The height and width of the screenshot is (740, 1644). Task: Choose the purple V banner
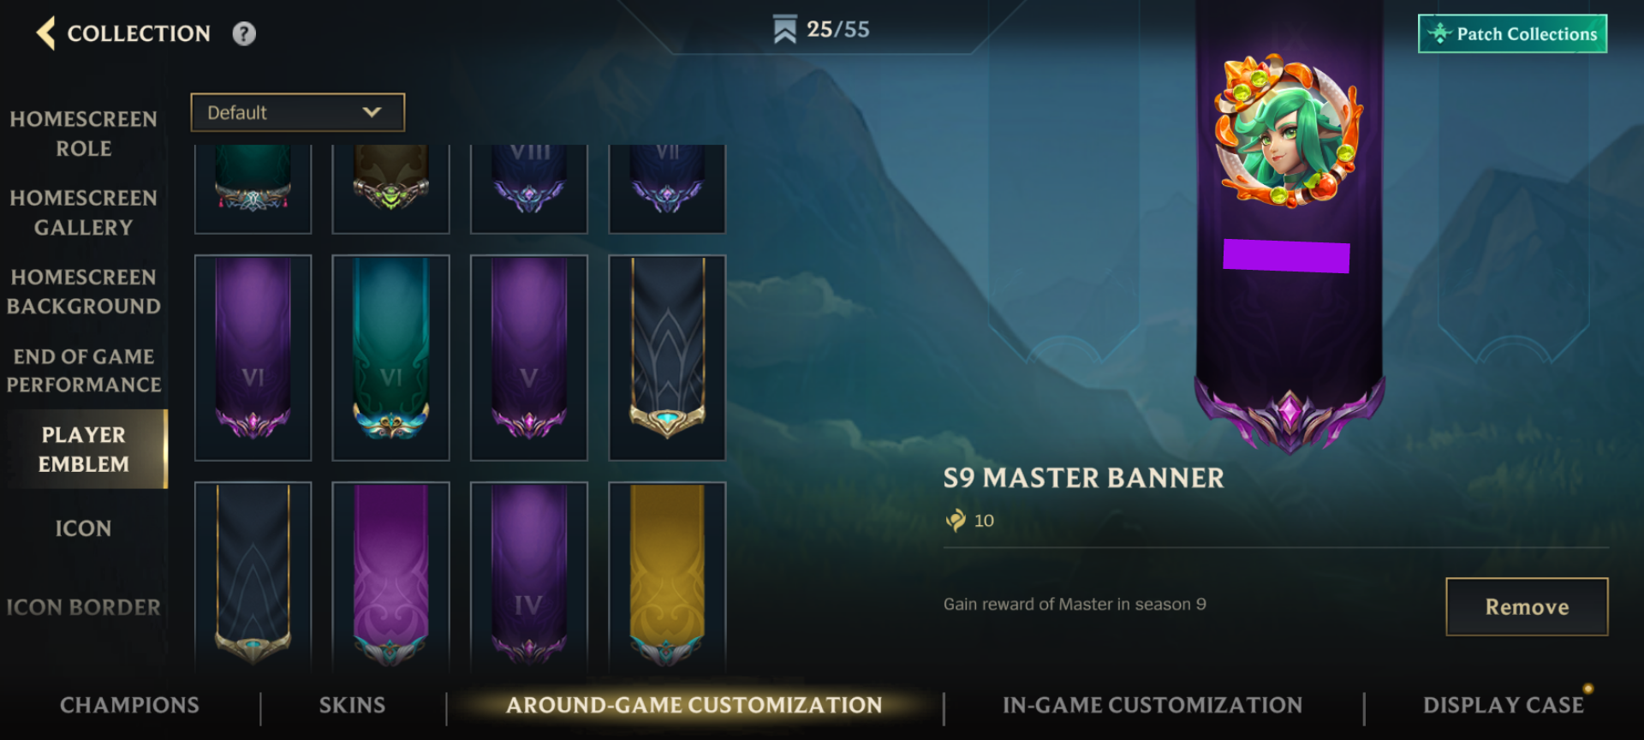(529, 357)
